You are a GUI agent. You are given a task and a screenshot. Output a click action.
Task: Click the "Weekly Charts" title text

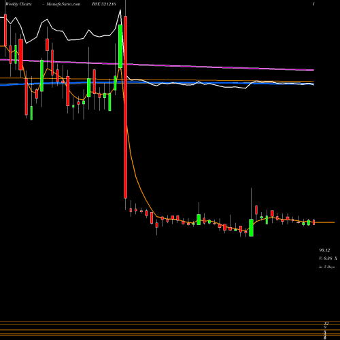(18, 4)
